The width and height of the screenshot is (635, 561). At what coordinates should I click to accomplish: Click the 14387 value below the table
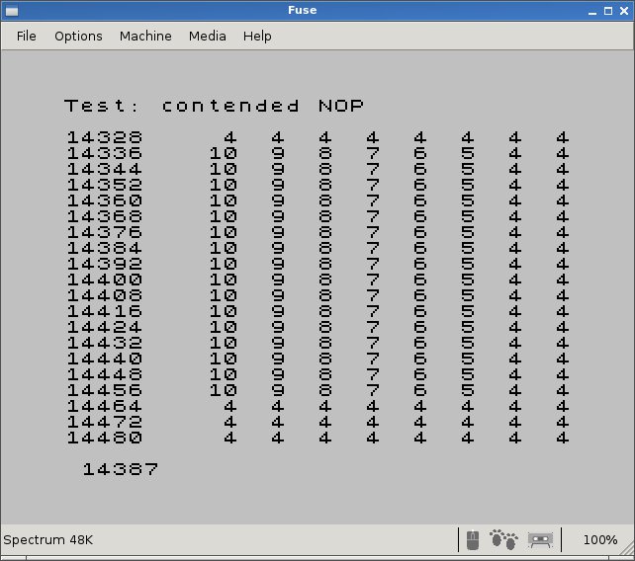[x=120, y=469]
